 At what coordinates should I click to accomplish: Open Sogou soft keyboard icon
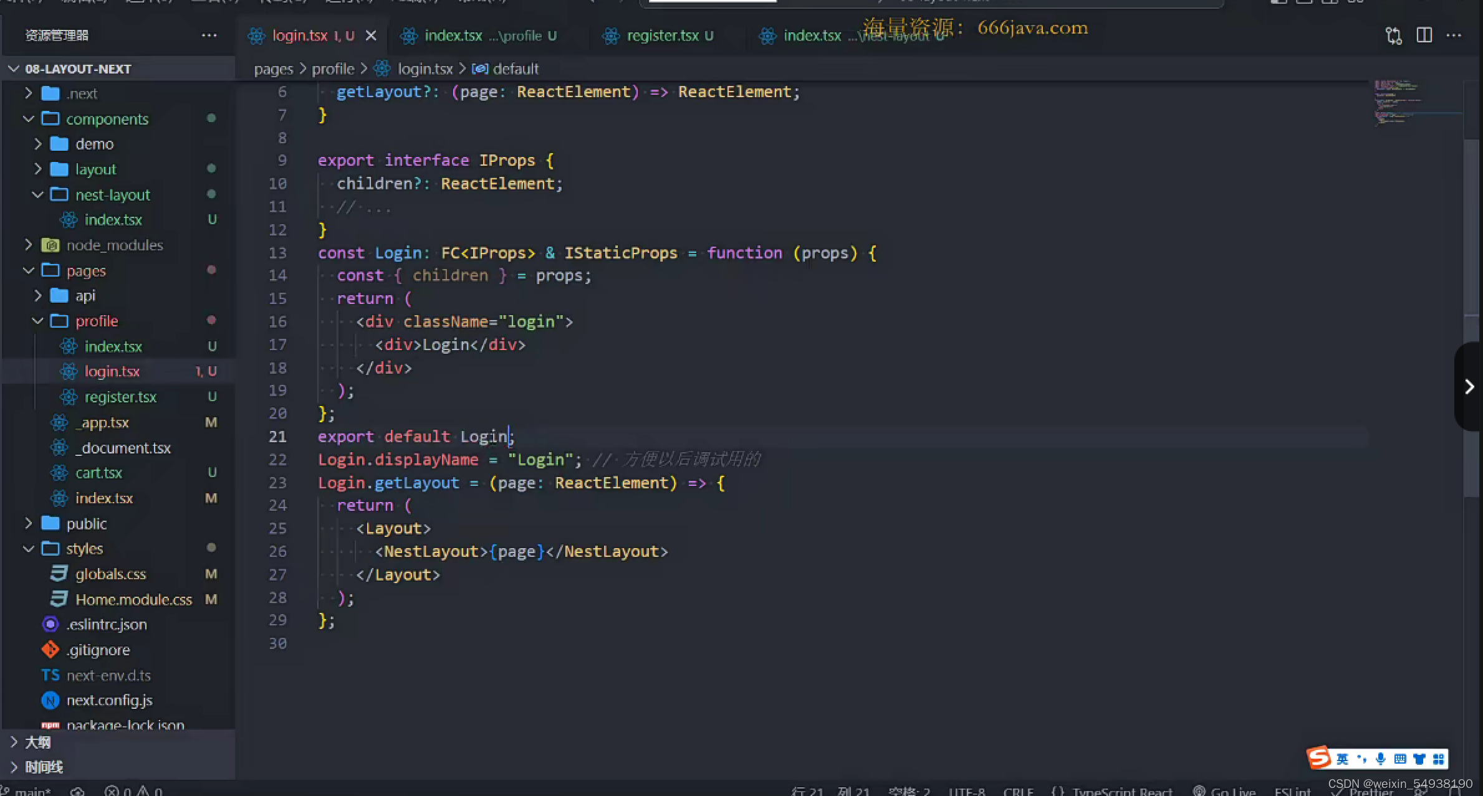1400,759
